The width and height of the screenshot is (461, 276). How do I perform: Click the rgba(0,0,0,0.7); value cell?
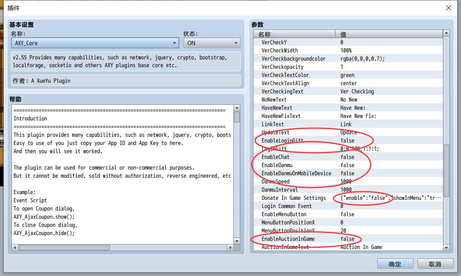click(389, 59)
